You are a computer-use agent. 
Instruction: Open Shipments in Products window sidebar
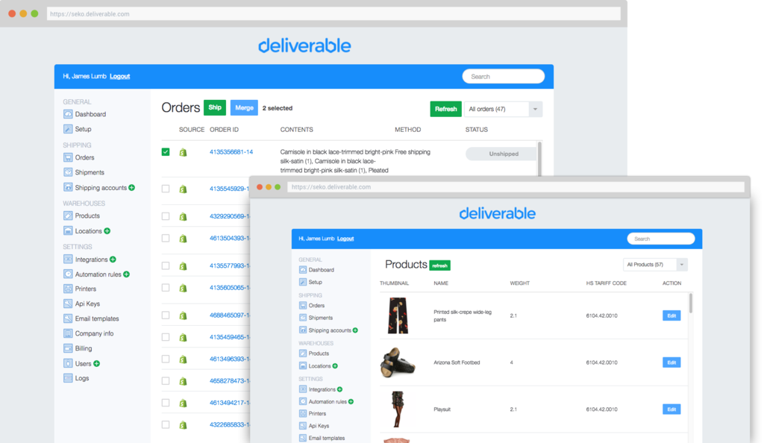[321, 318]
